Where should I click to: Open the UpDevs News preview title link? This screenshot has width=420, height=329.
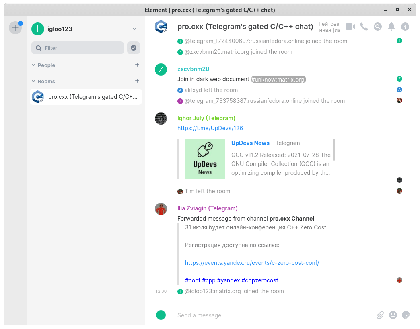click(x=250, y=143)
